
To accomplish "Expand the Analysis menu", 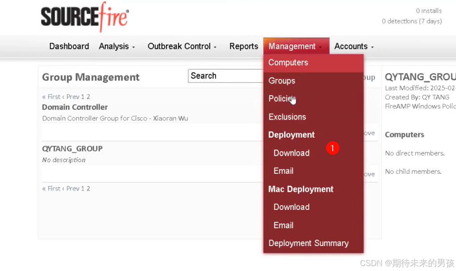I will click(117, 46).
